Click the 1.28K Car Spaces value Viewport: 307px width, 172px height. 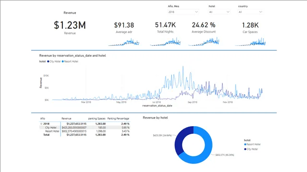(250, 25)
